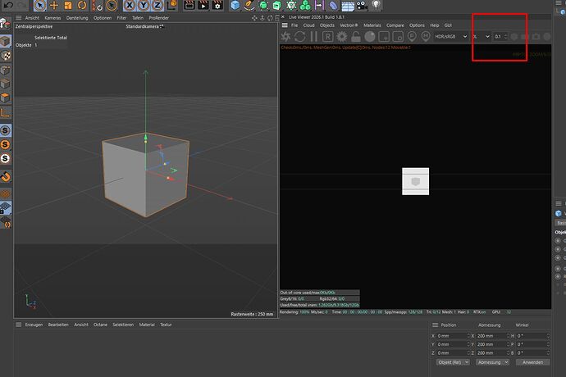The height and width of the screenshot is (377, 566).
Task: Open the Objekt (Rel) dropdown
Action: 453,362
